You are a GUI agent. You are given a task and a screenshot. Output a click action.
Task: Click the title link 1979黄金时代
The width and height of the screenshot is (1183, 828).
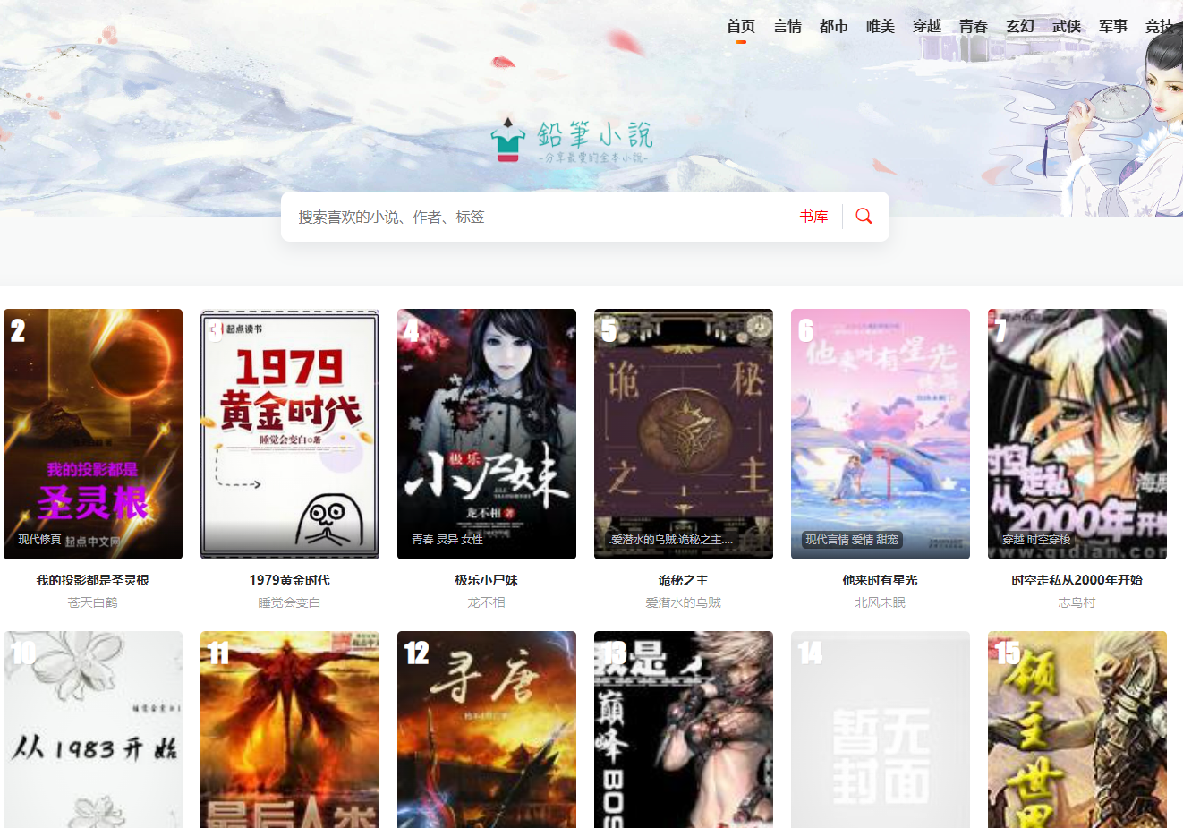tap(290, 580)
